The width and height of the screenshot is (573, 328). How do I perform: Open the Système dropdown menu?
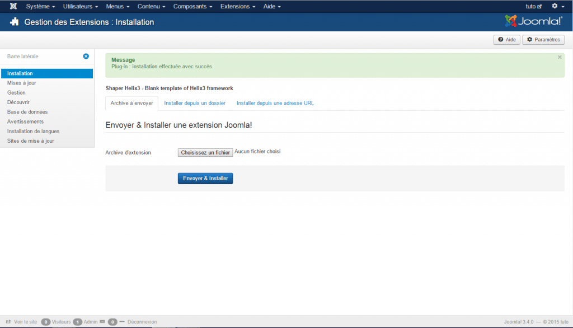click(40, 6)
